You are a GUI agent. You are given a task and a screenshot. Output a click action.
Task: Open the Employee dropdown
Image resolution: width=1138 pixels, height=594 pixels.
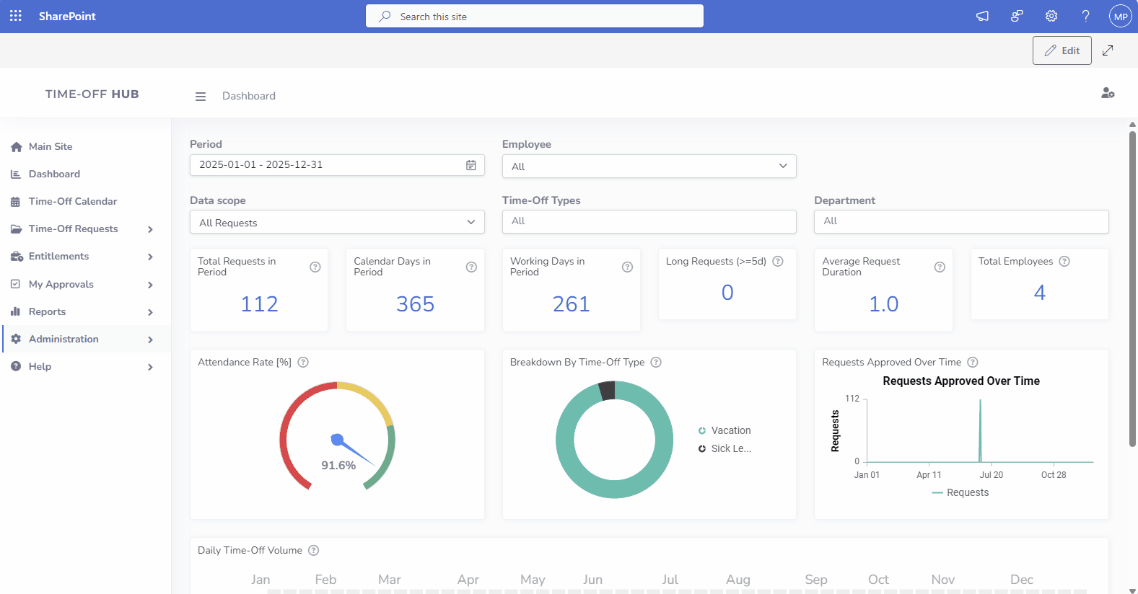coord(649,166)
